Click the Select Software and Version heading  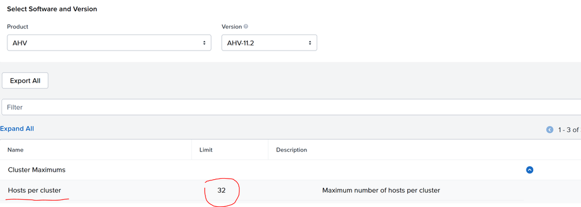click(x=52, y=9)
